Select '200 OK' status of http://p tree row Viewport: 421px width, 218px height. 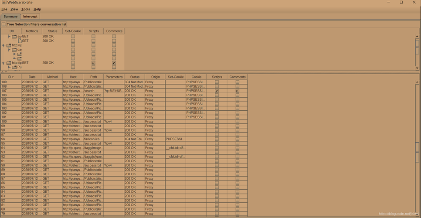[x=52, y=63]
